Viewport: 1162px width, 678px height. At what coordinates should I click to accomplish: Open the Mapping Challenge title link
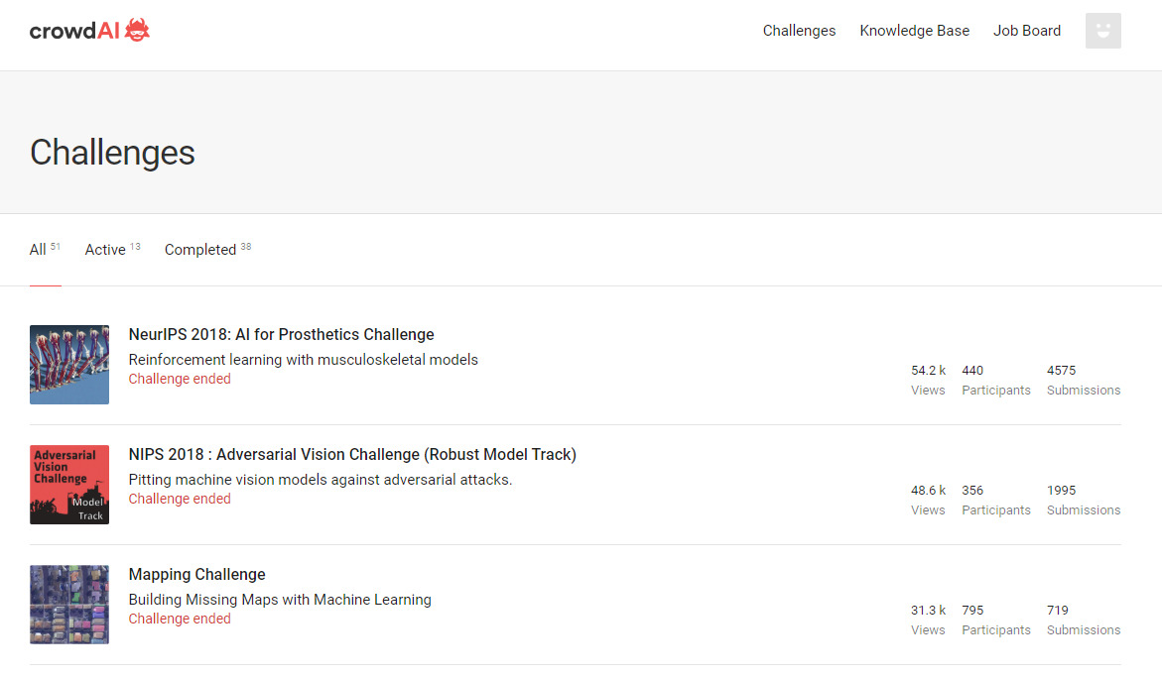[197, 575]
